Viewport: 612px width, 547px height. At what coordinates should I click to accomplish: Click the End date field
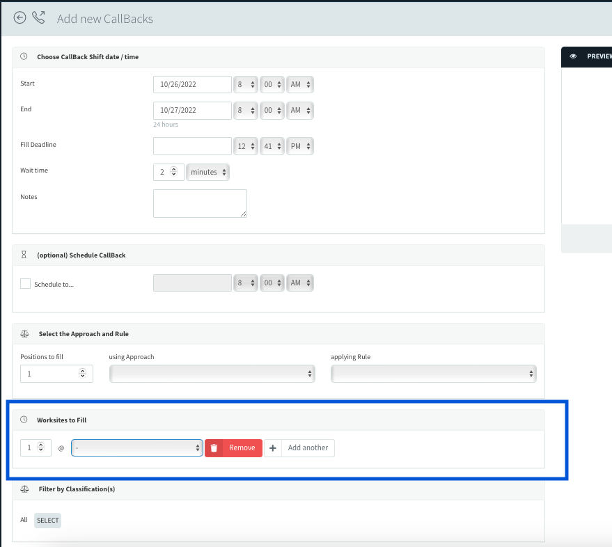(192, 111)
